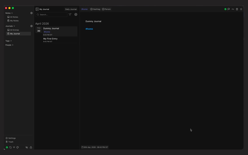The width and height of the screenshot is (248, 155).
Task: Click the blue #home hashtag in editor body
Action: point(89,29)
